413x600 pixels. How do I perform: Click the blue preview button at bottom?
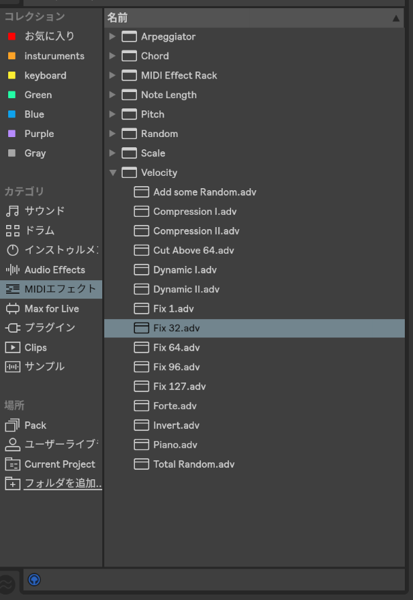(x=34, y=580)
